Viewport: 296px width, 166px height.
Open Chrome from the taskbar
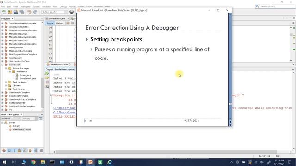pos(33,162)
